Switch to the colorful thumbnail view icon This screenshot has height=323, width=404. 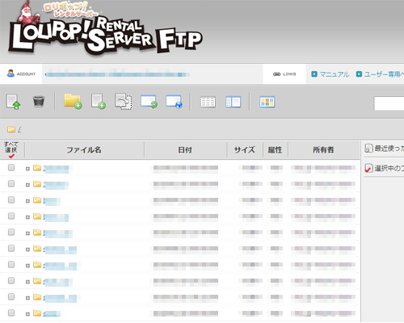click(x=267, y=102)
